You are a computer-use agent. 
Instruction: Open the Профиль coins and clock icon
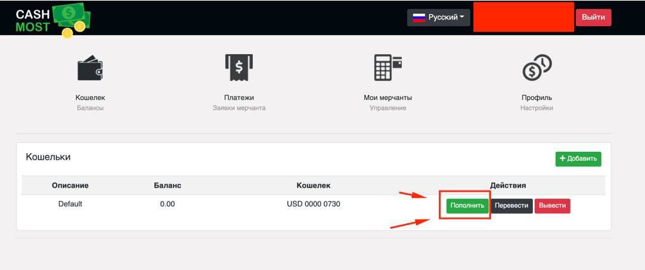pos(537,69)
